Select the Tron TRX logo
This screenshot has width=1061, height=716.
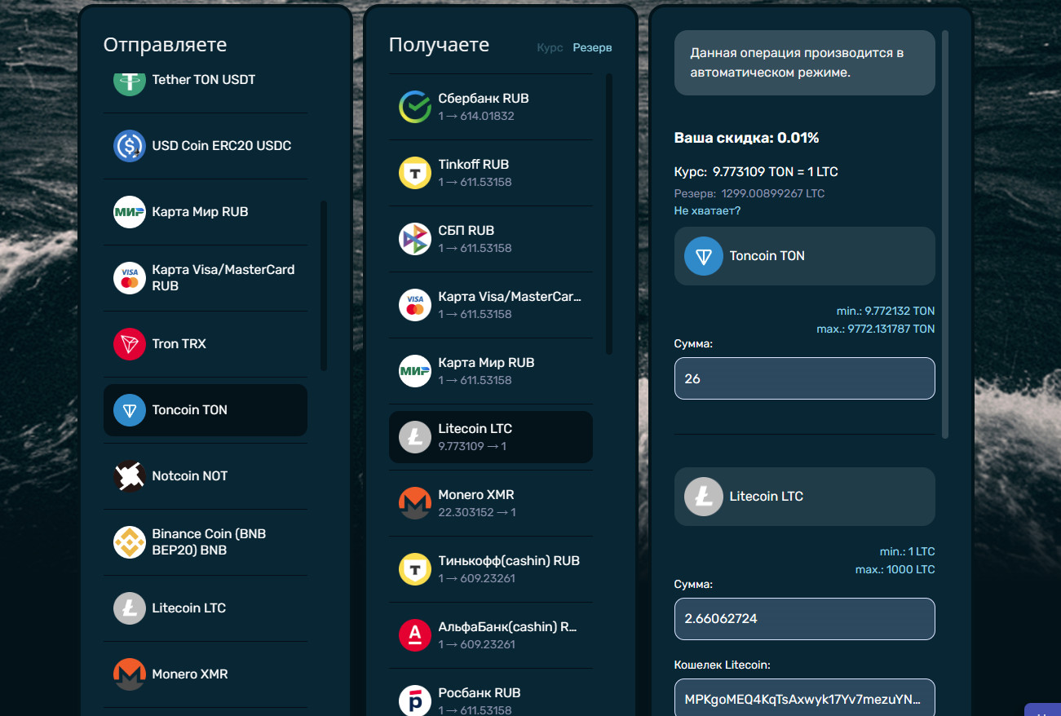click(129, 344)
